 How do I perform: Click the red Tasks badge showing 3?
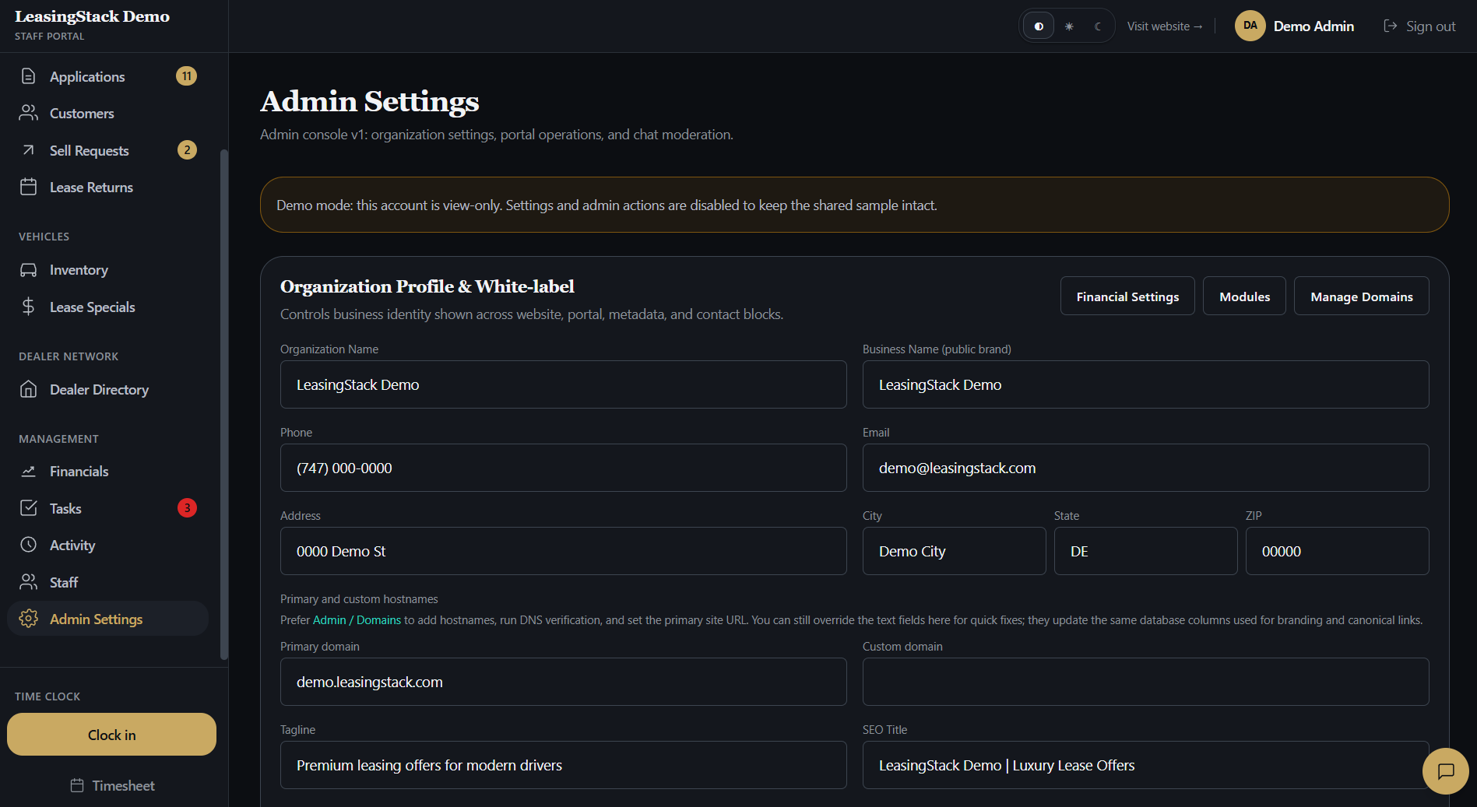[x=187, y=508]
